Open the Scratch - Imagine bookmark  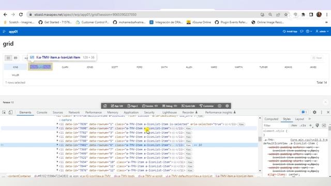19,22
